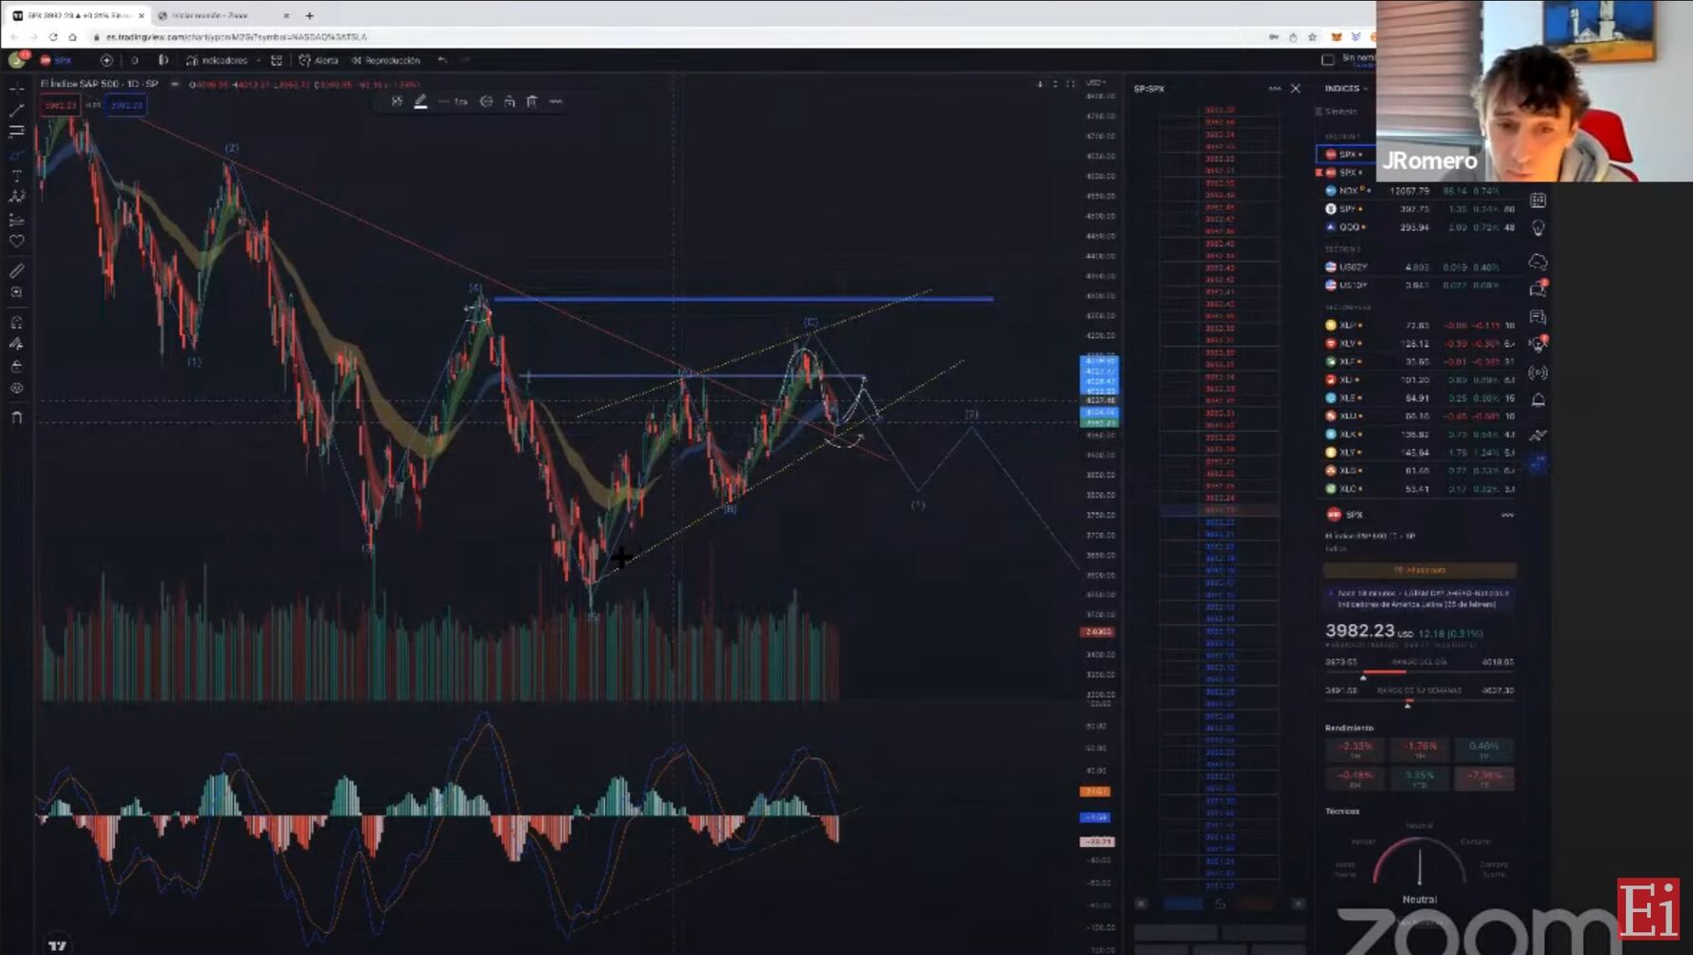Create an alert with Alerta button
The image size is (1693, 955).
coord(318,60)
